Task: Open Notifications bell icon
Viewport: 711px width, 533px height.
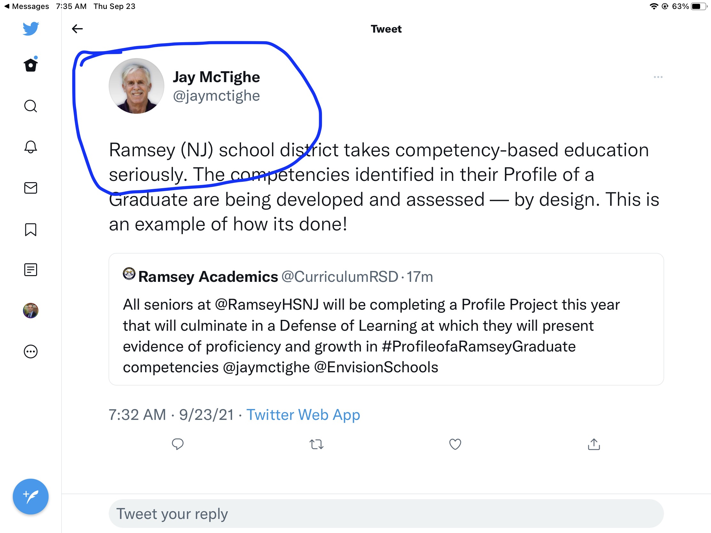Action: click(x=31, y=147)
